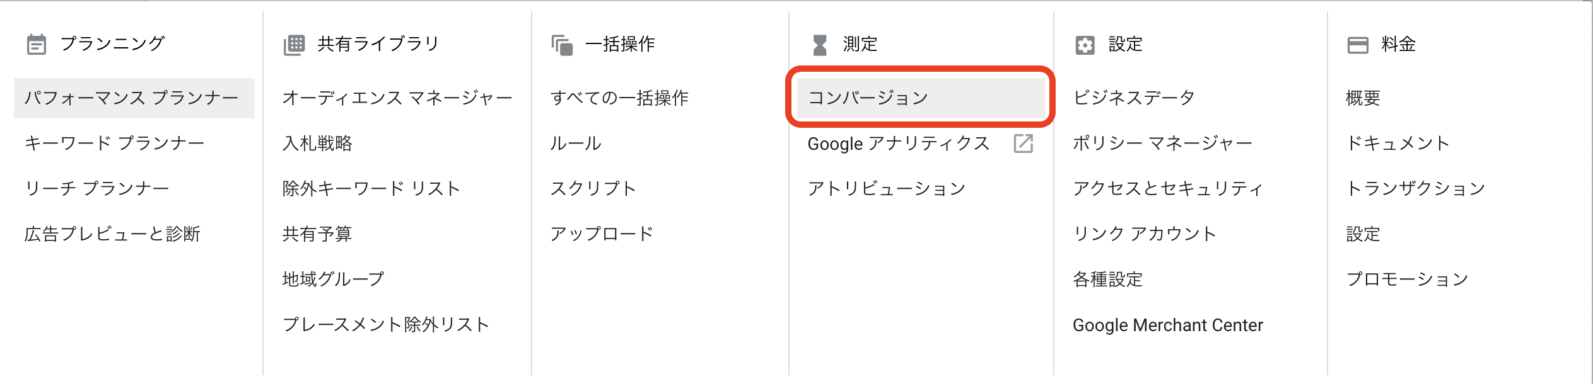The height and width of the screenshot is (384, 1593).
Task: Go to 入札戦略
Action: click(x=317, y=143)
